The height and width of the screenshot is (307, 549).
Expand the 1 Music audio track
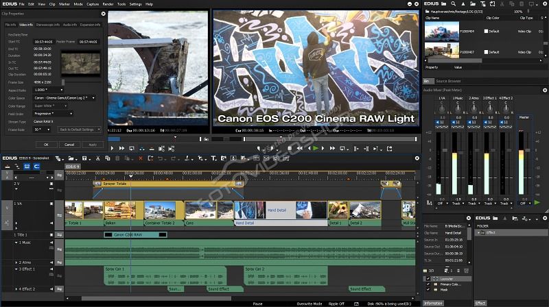click(16, 243)
